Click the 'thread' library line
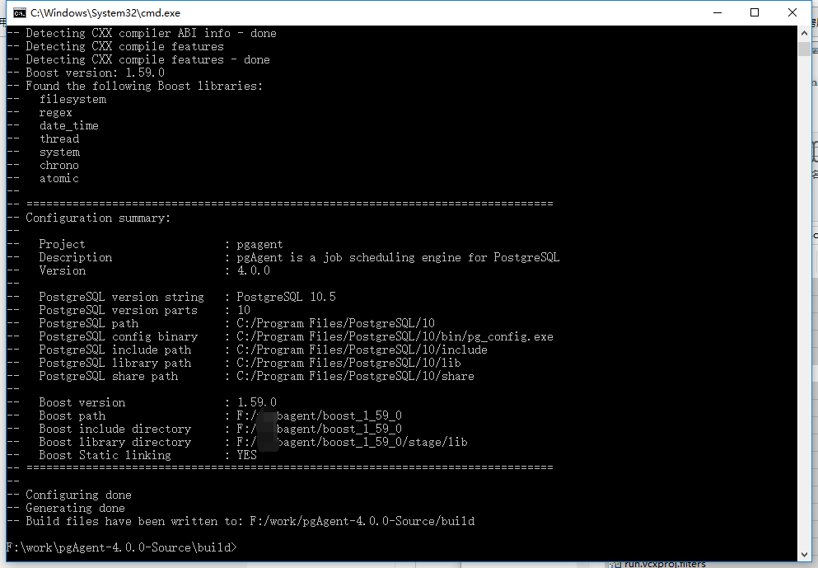Screen dimensions: 818x568 [59, 138]
